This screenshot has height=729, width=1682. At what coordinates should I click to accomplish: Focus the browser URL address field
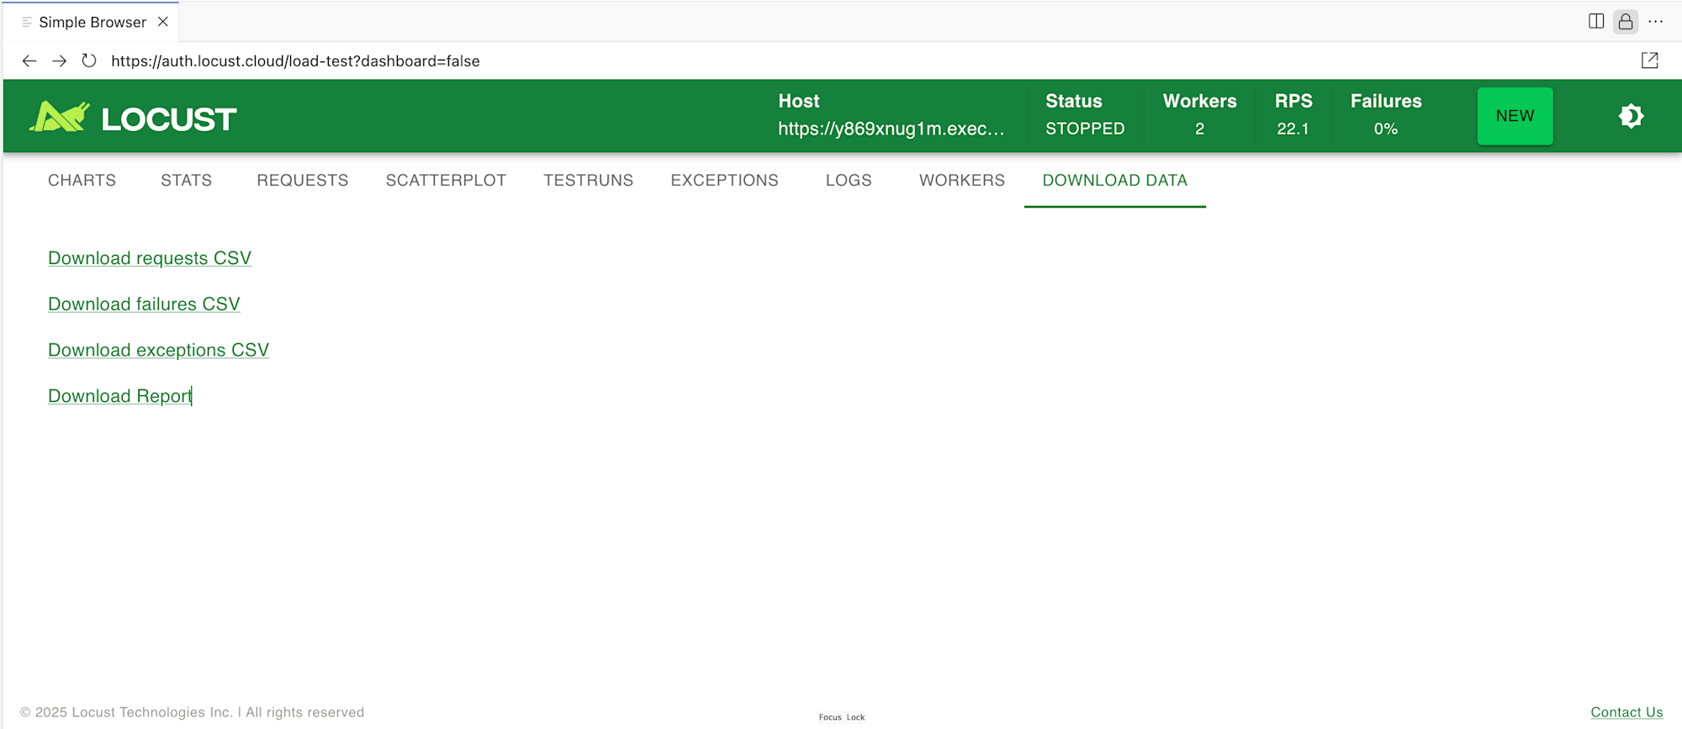295,61
